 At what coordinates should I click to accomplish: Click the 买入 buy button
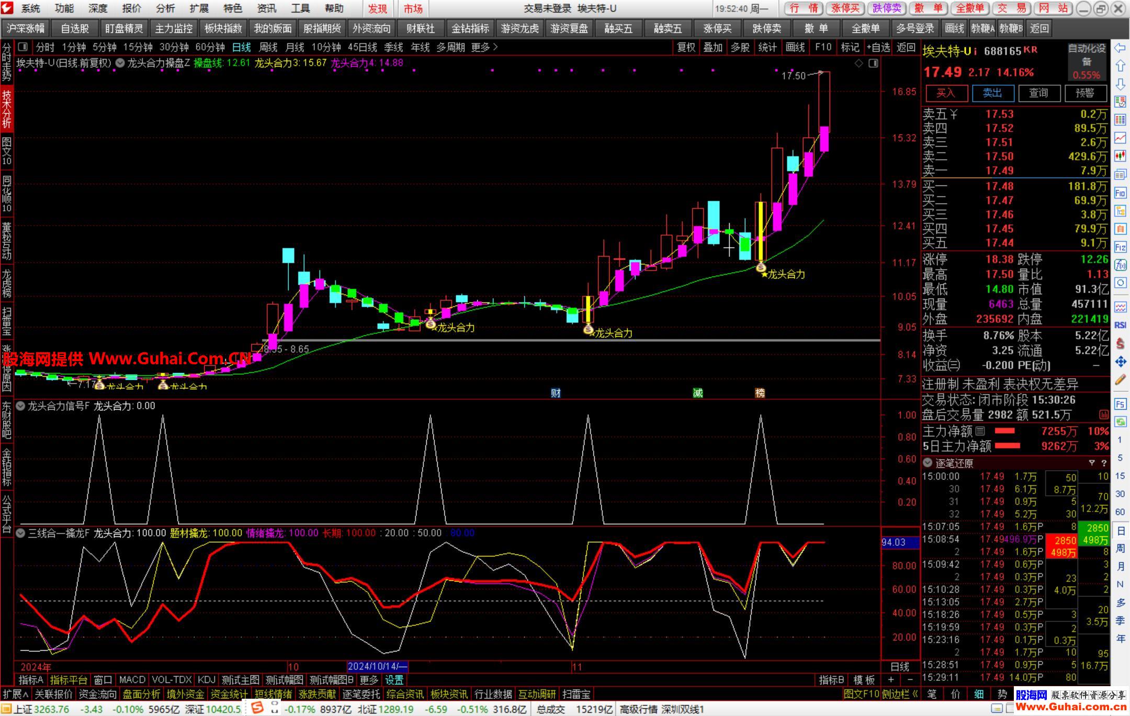click(x=945, y=93)
